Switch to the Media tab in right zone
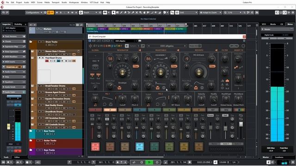Image resolution: width=296 pixels, height=166 pixels. click(x=273, y=24)
